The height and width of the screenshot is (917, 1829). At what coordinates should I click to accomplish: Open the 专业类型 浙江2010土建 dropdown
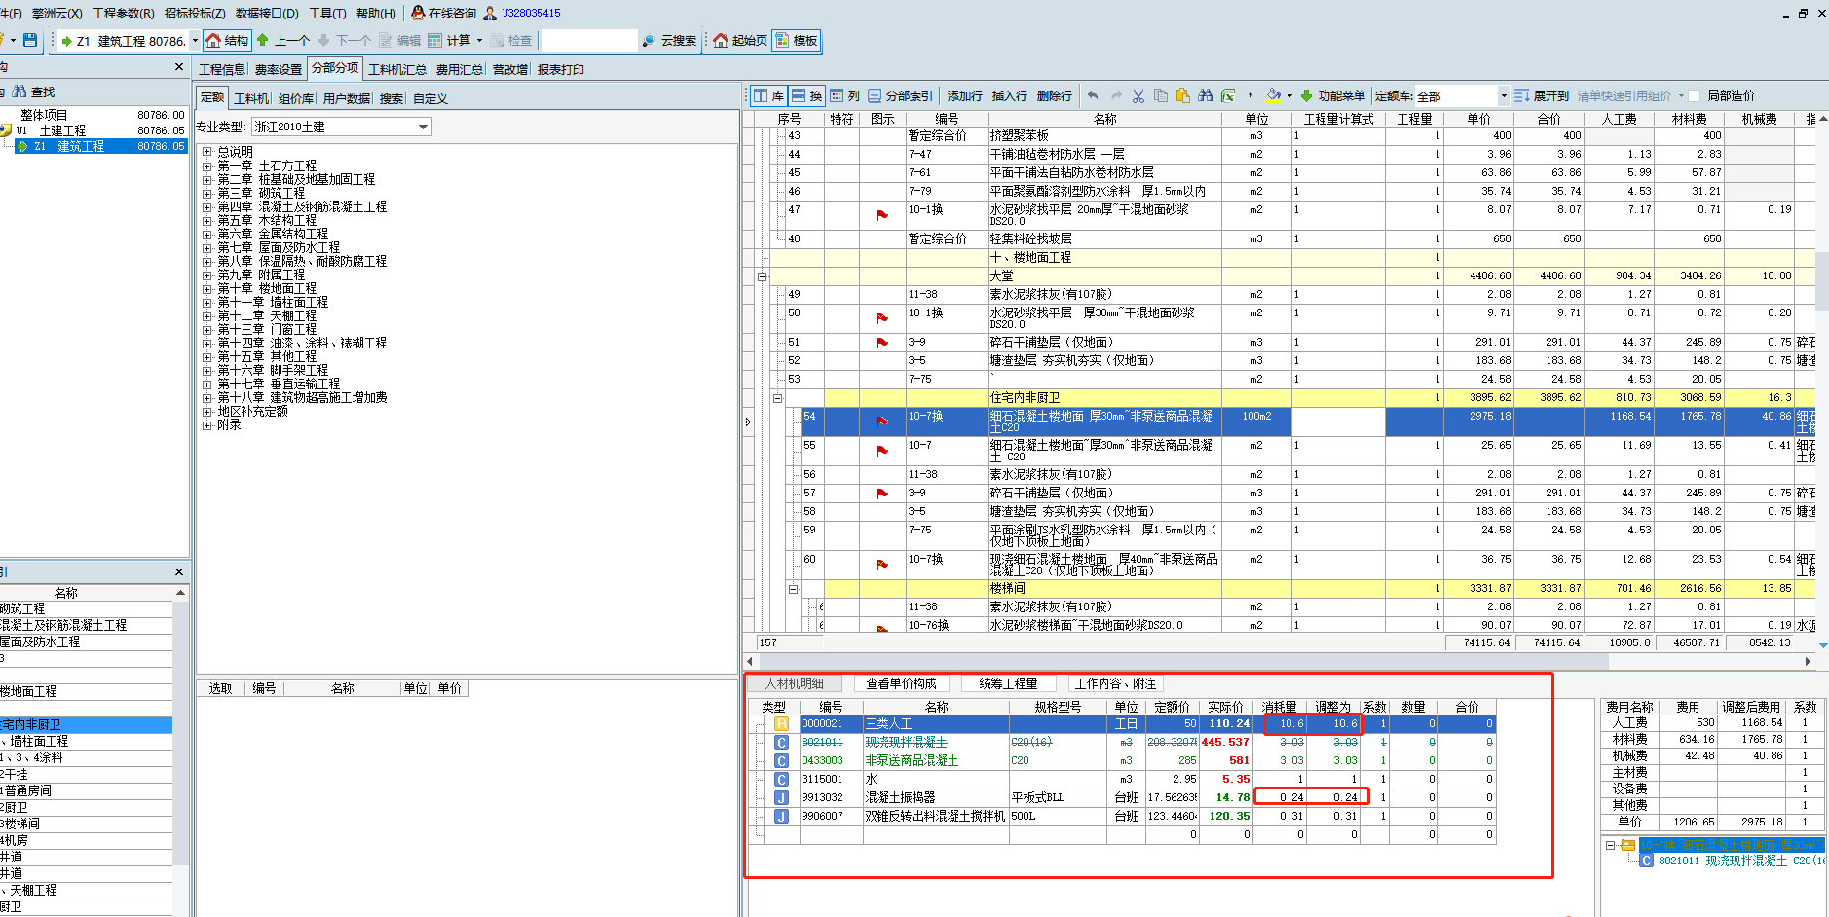[423, 127]
